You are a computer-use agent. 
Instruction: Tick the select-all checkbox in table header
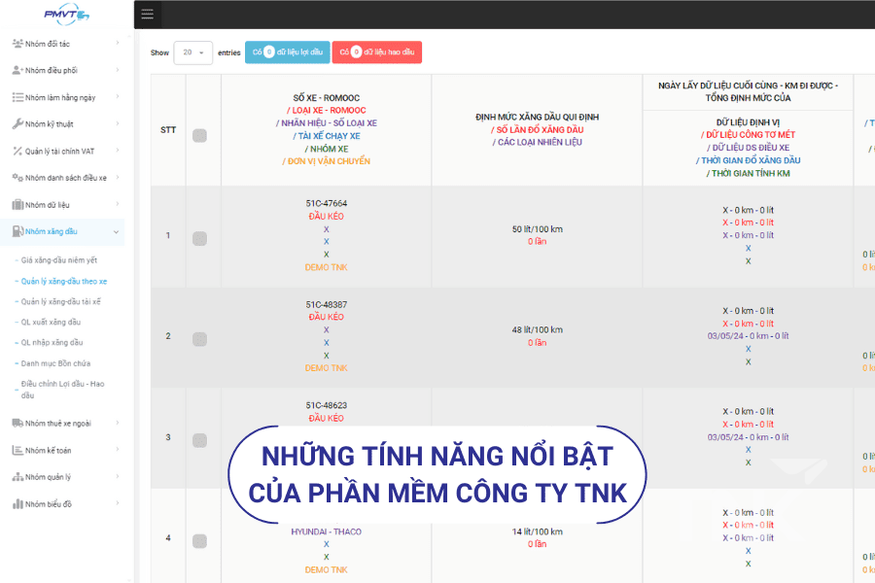click(199, 136)
